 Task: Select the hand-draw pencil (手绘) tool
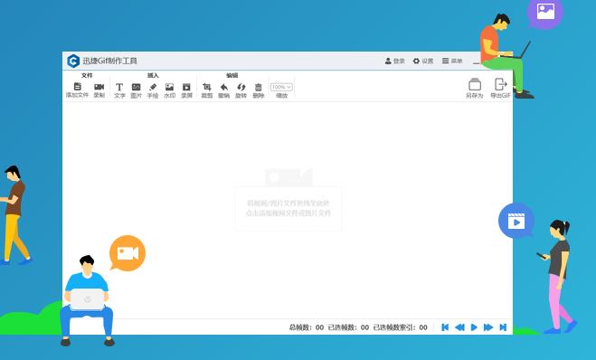[x=153, y=87]
